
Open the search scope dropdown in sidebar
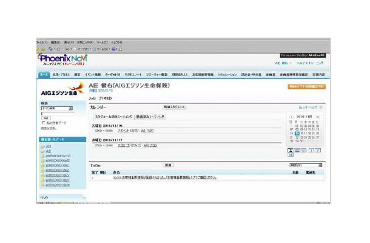coord(56,108)
